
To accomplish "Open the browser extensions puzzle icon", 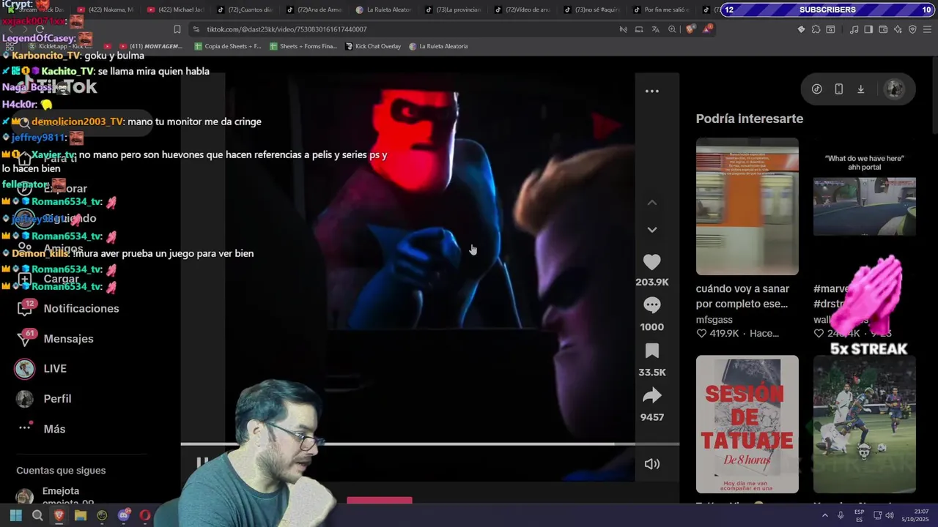I will [x=814, y=29].
